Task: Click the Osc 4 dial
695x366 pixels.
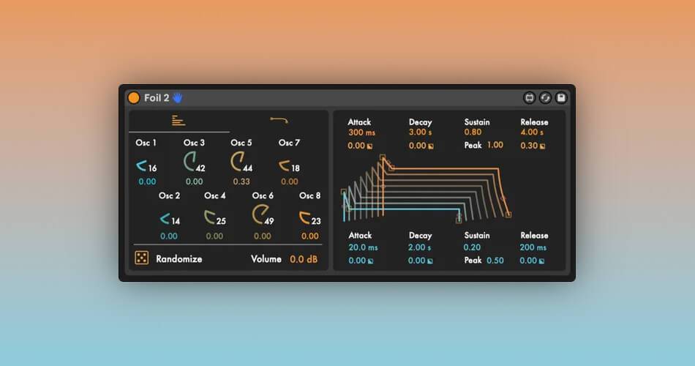Action: [x=210, y=217]
